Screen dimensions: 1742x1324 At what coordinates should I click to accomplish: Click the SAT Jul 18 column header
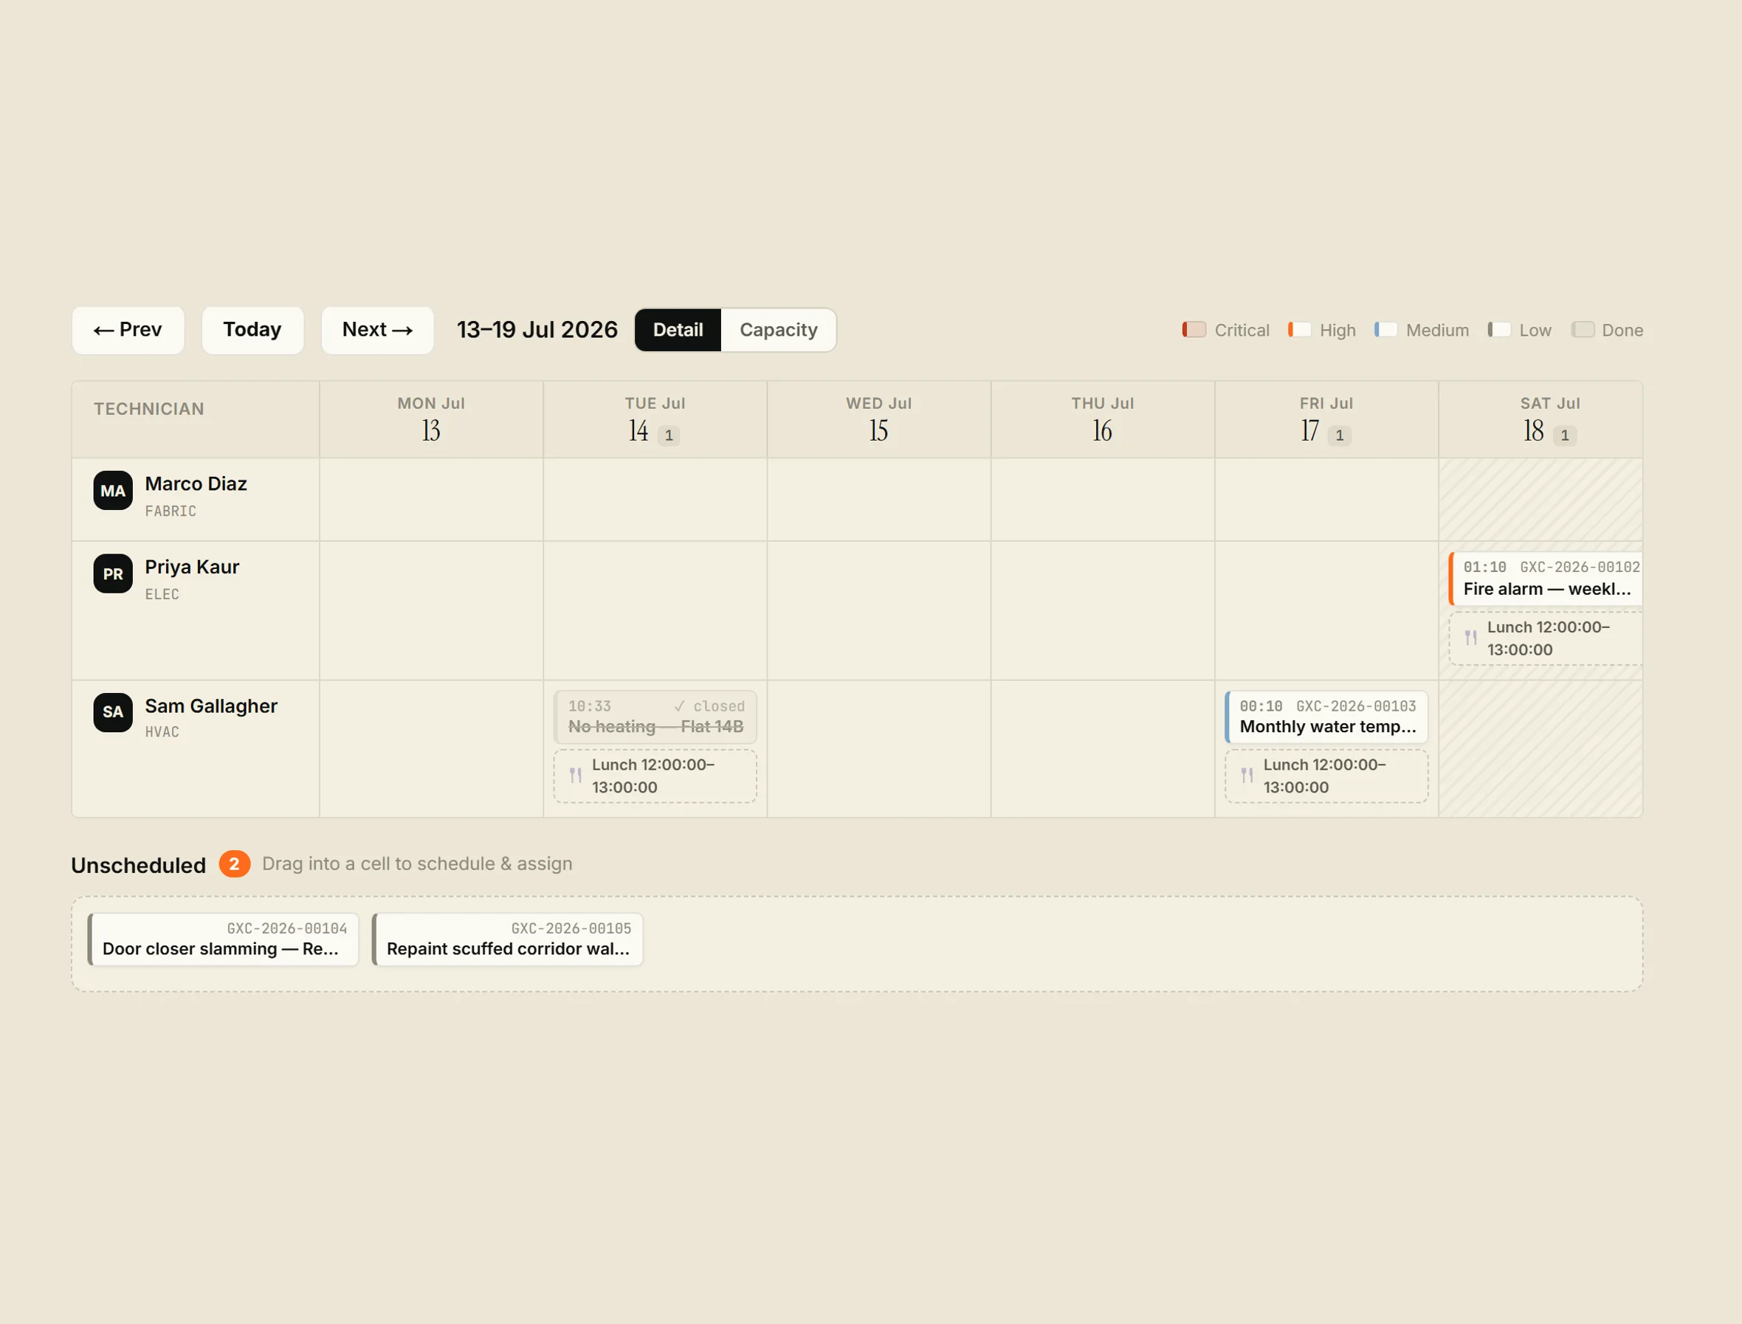pyautogui.click(x=1541, y=419)
